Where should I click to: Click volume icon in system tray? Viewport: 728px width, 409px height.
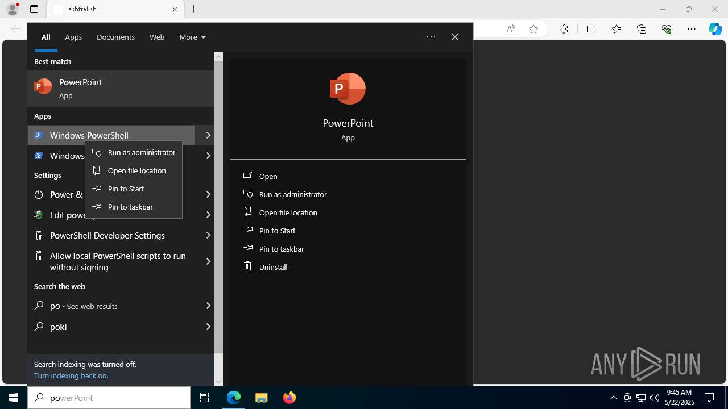655,398
